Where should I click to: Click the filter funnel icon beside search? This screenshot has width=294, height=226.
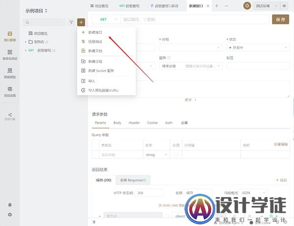tap(71, 23)
